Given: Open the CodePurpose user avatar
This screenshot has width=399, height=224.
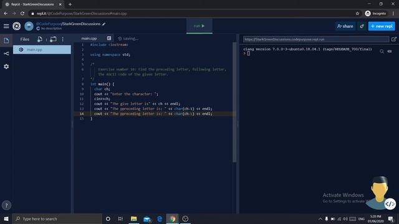Looking at the screenshot, I should (29, 26).
